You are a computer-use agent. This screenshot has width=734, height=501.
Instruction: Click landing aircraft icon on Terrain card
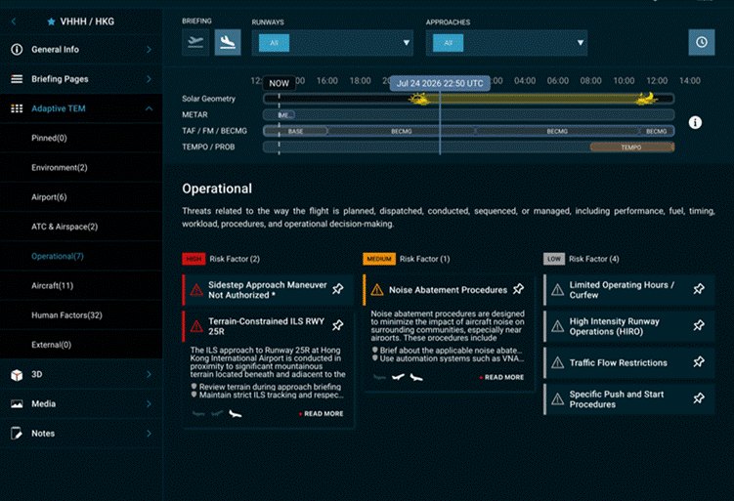pos(235,413)
